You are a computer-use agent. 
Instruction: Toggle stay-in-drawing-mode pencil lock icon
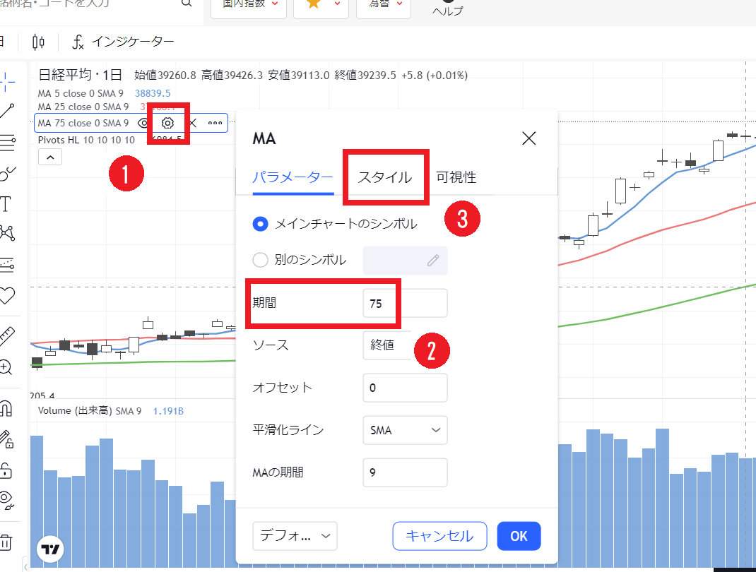point(7,439)
